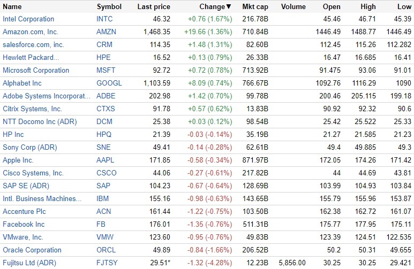Click the ORCL ticker symbol link
414x269 pixels.
tap(106, 250)
